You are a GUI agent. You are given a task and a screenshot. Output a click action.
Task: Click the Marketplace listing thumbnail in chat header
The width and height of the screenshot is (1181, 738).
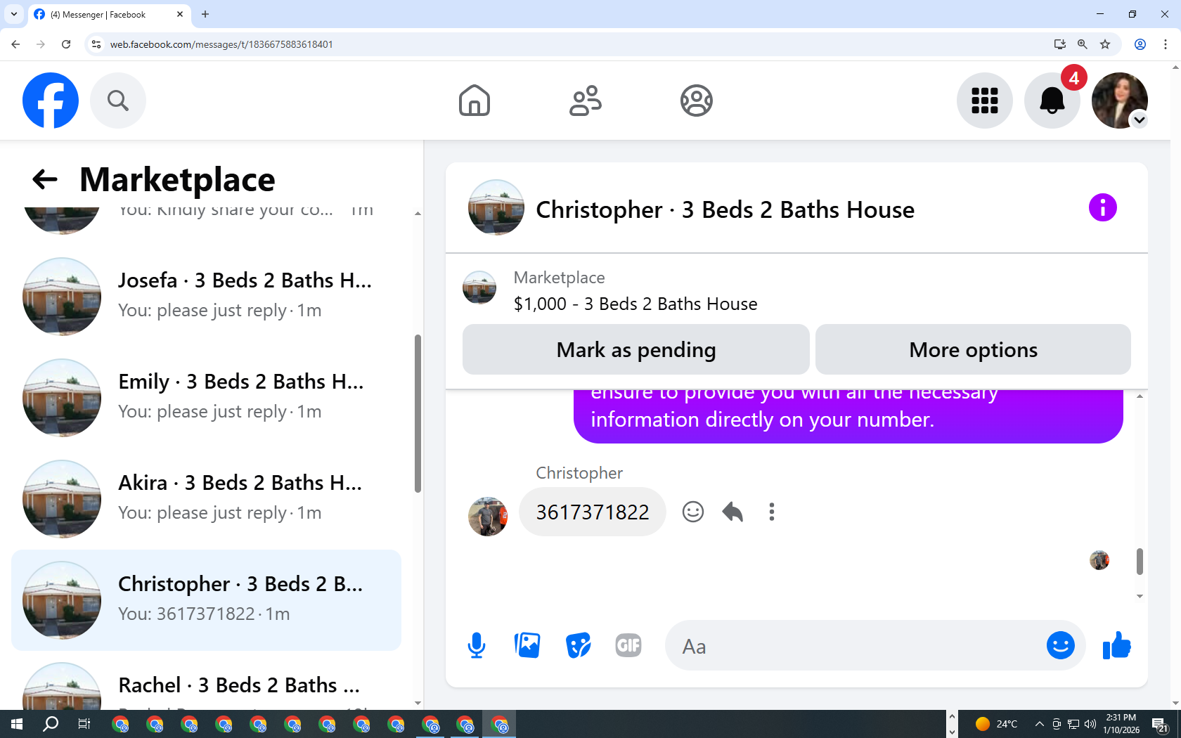(479, 288)
